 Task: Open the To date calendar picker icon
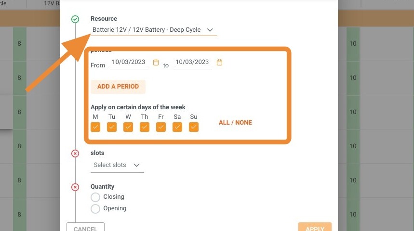219,62
